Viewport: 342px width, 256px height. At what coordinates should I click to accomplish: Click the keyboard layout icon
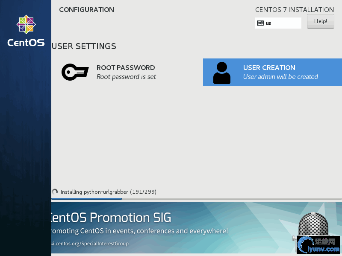point(260,23)
